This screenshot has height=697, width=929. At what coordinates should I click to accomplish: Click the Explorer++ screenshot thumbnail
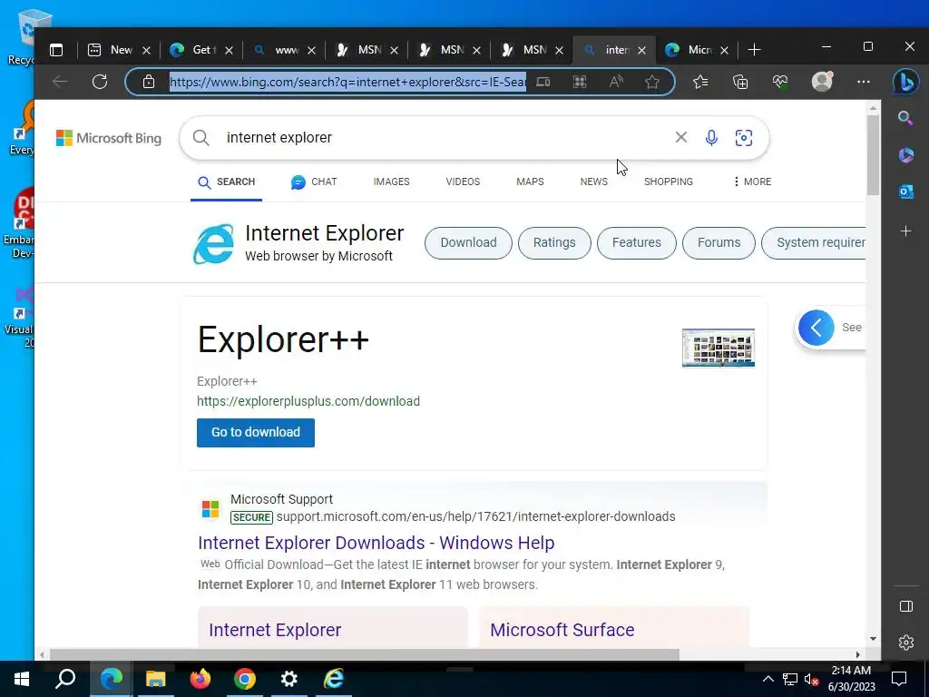[x=719, y=348]
